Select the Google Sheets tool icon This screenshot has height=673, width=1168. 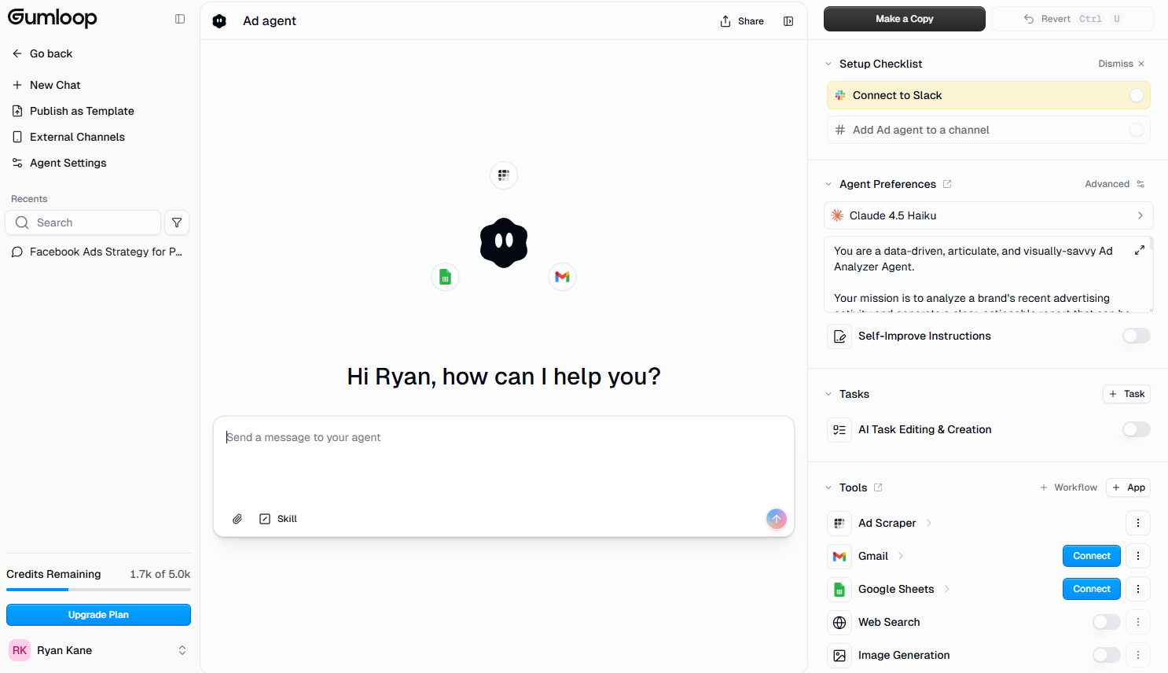click(839, 589)
